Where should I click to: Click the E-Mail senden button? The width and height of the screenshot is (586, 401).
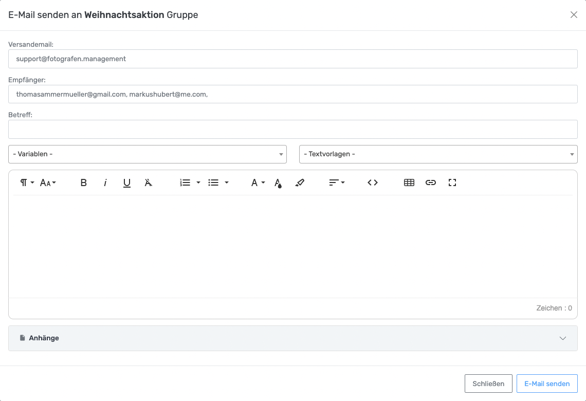coord(547,384)
